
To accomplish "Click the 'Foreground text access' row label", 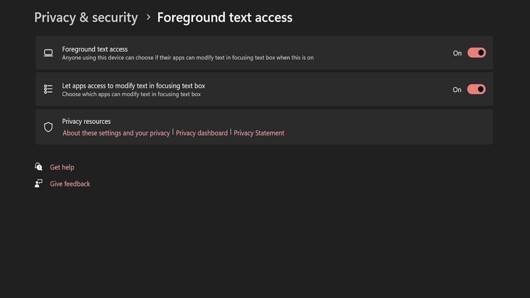I will [x=95, y=49].
